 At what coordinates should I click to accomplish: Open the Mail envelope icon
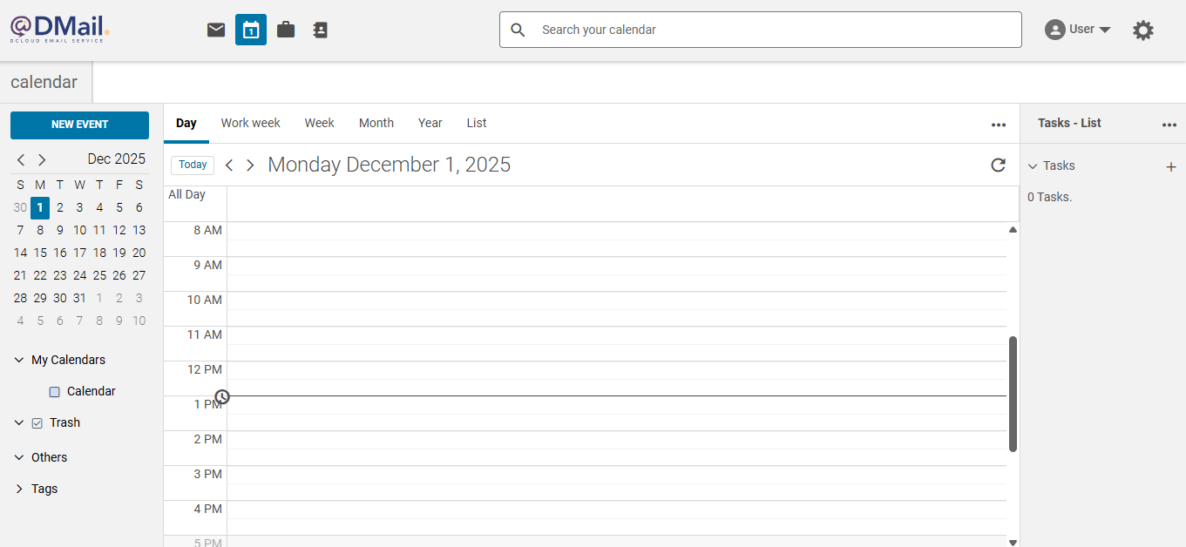coord(216,30)
